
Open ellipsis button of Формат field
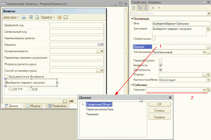204,75
